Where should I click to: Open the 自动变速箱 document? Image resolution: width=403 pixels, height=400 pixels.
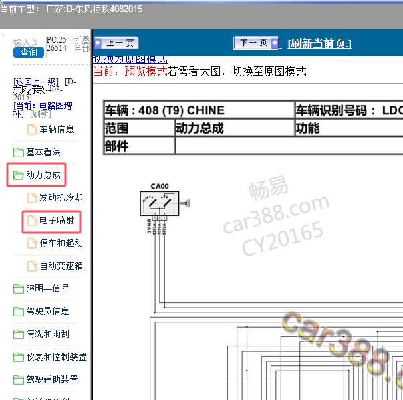[x=61, y=266]
